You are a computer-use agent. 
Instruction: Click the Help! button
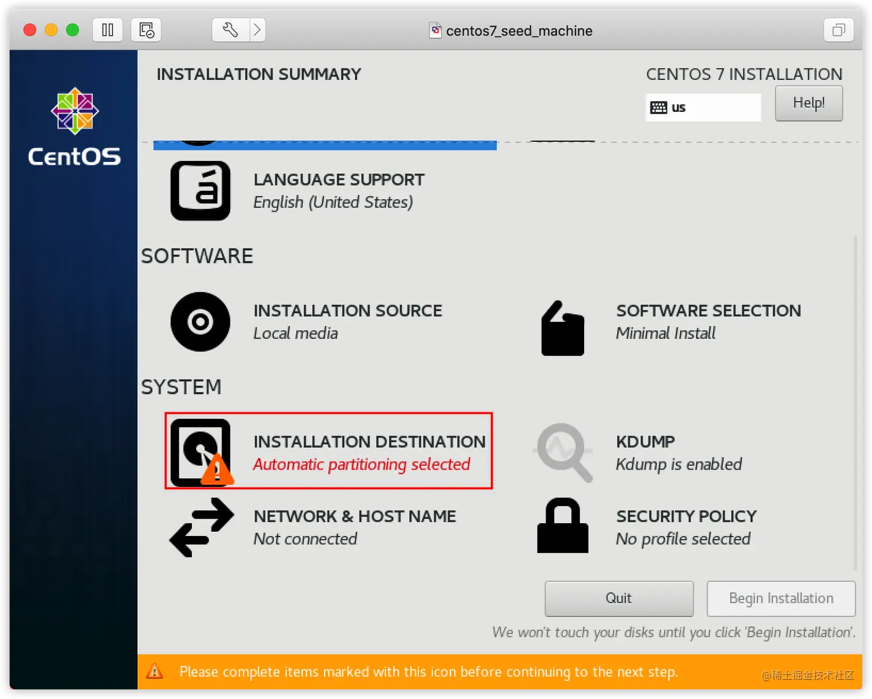[x=809, y=103]
